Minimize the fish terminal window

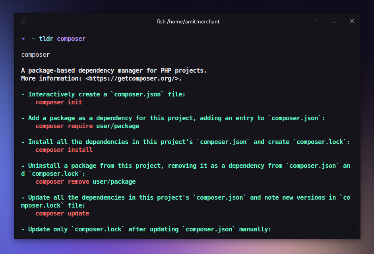coord(316,21)
